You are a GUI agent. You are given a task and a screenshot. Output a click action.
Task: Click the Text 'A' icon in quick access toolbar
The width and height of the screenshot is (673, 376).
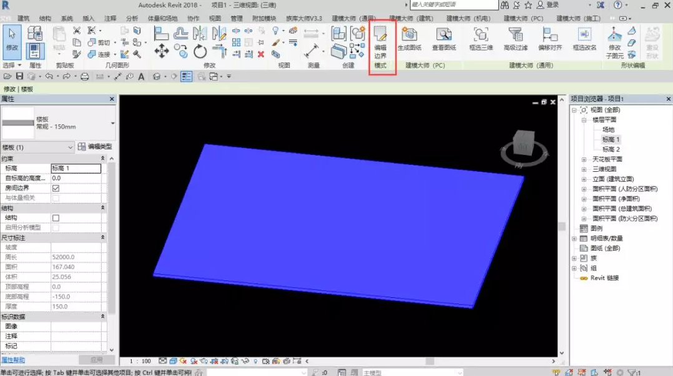coord(141,76)
